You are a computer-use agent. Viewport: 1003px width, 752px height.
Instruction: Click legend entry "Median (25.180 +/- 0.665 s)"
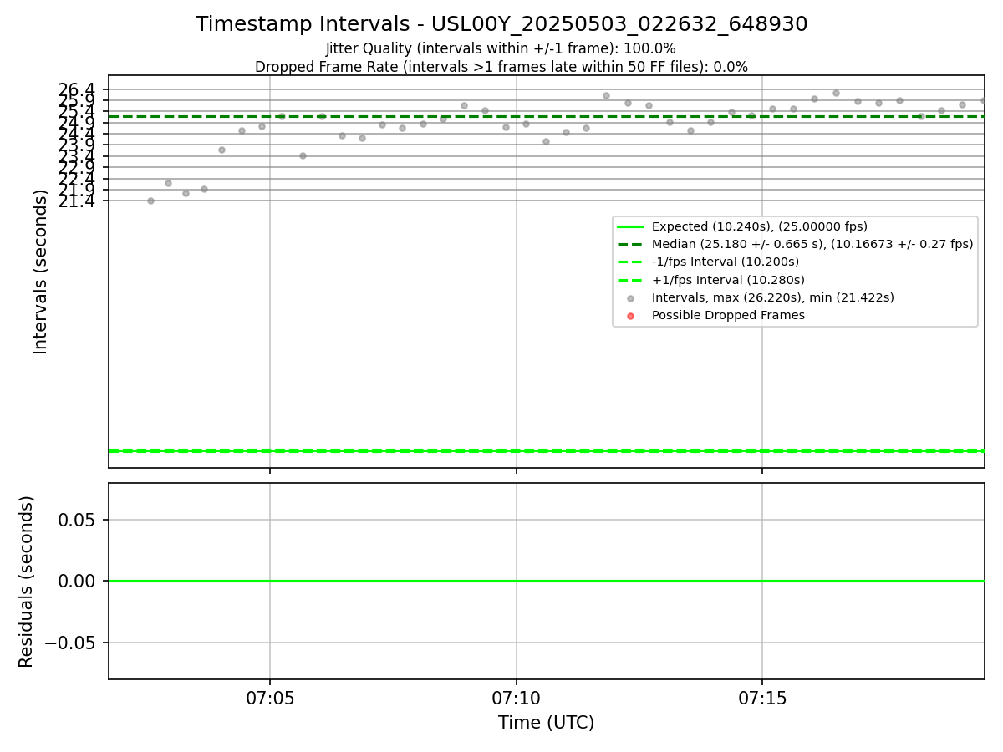[812, 244]
